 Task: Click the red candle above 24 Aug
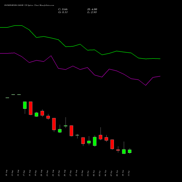[x=54, y=124]
